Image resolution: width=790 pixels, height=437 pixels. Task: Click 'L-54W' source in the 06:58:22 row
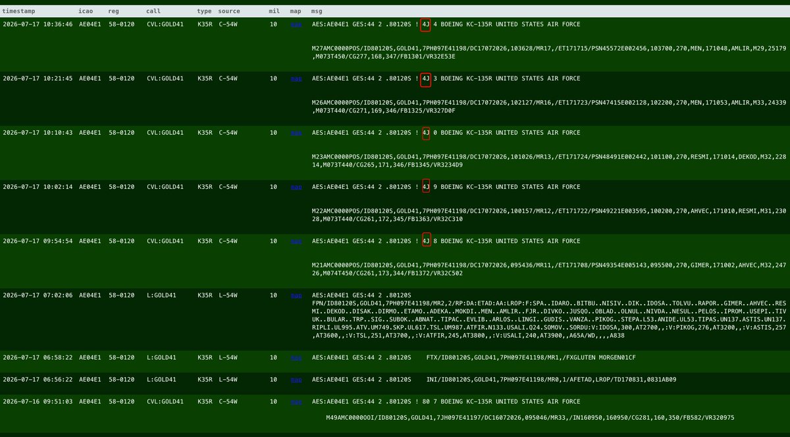click(228, 357)
